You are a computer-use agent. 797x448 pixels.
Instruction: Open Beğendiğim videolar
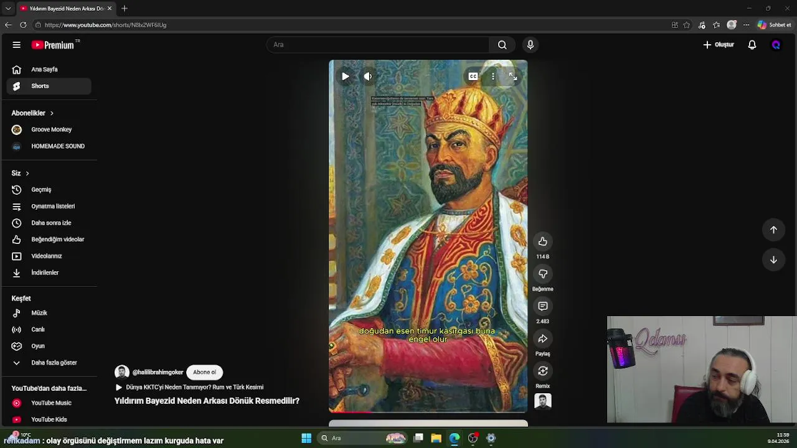(x=49, y=240)
